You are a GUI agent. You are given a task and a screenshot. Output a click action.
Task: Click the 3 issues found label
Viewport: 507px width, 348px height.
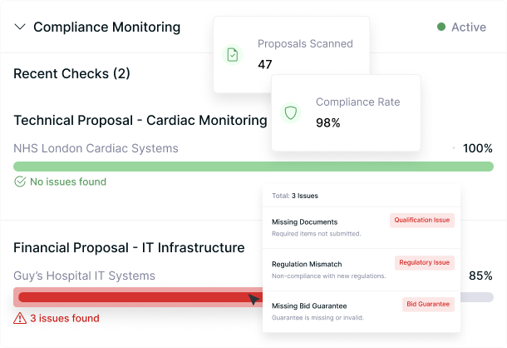65,318
